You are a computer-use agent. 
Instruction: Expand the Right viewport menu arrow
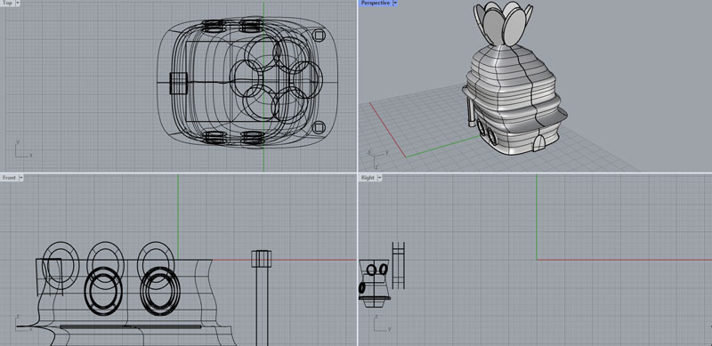pos(379,178)
